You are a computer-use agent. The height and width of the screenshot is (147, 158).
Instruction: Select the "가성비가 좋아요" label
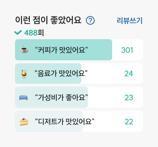point(61,97)
